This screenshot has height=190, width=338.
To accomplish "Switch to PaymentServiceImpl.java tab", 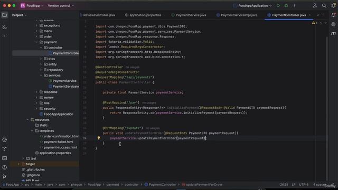I will coord(237,15).
